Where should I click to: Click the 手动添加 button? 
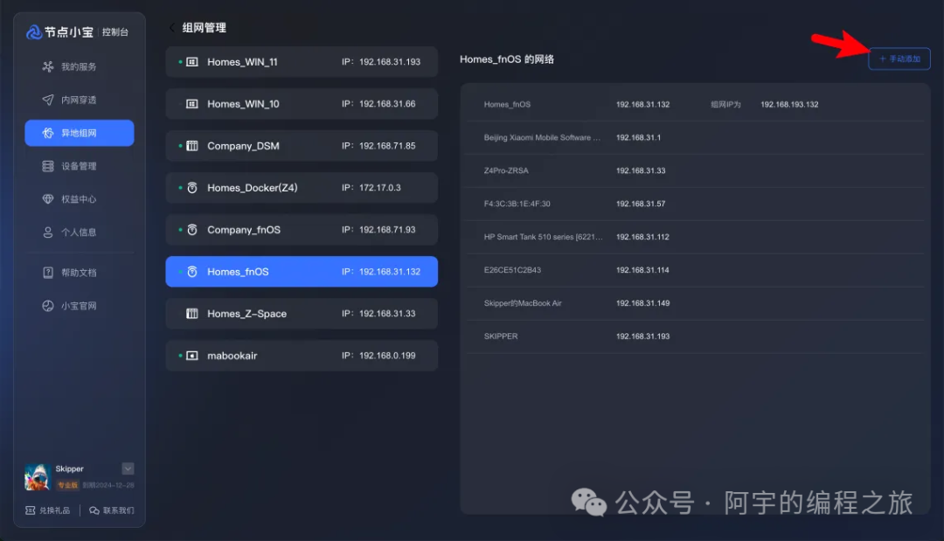coord(899,59)
